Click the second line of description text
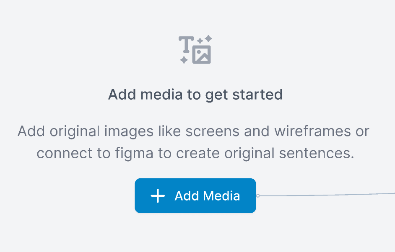 [x=195, y=153]
